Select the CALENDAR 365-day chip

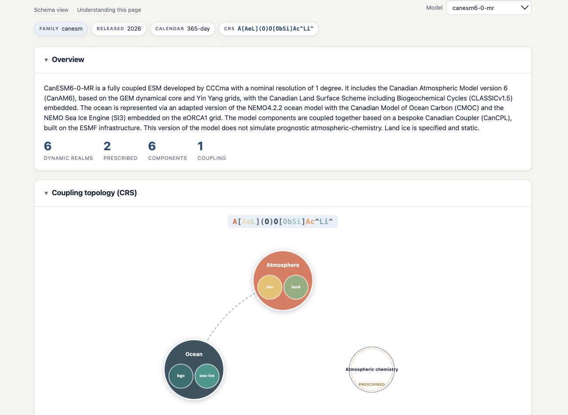click(x=182, y=29)
